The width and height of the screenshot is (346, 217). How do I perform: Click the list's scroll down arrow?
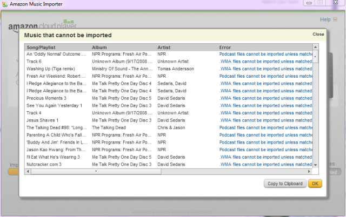315,165
